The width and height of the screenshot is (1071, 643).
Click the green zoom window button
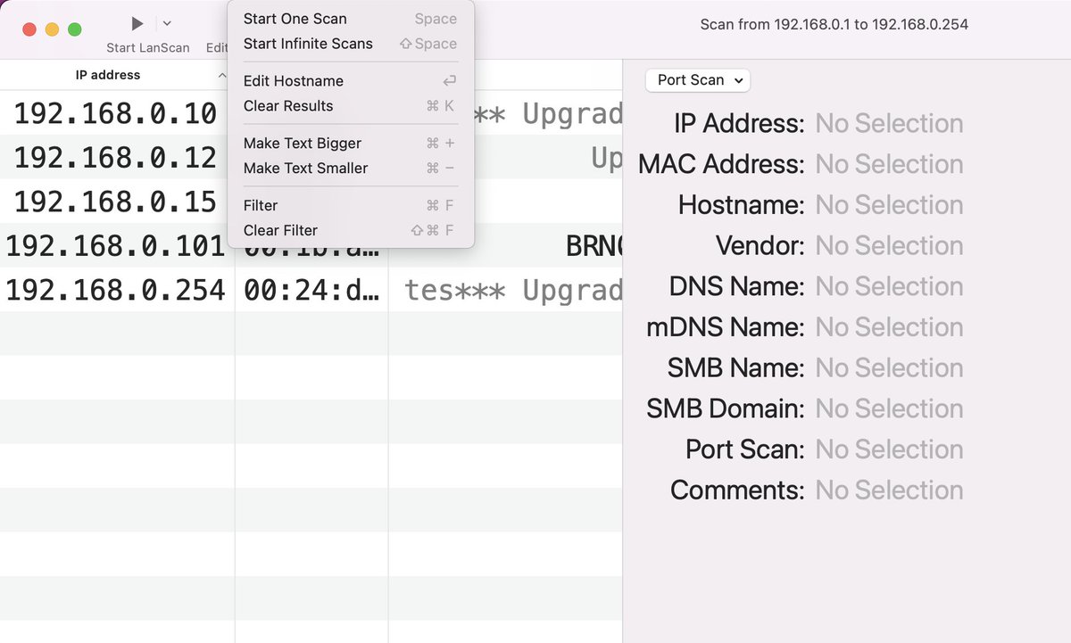pos(75,29)
